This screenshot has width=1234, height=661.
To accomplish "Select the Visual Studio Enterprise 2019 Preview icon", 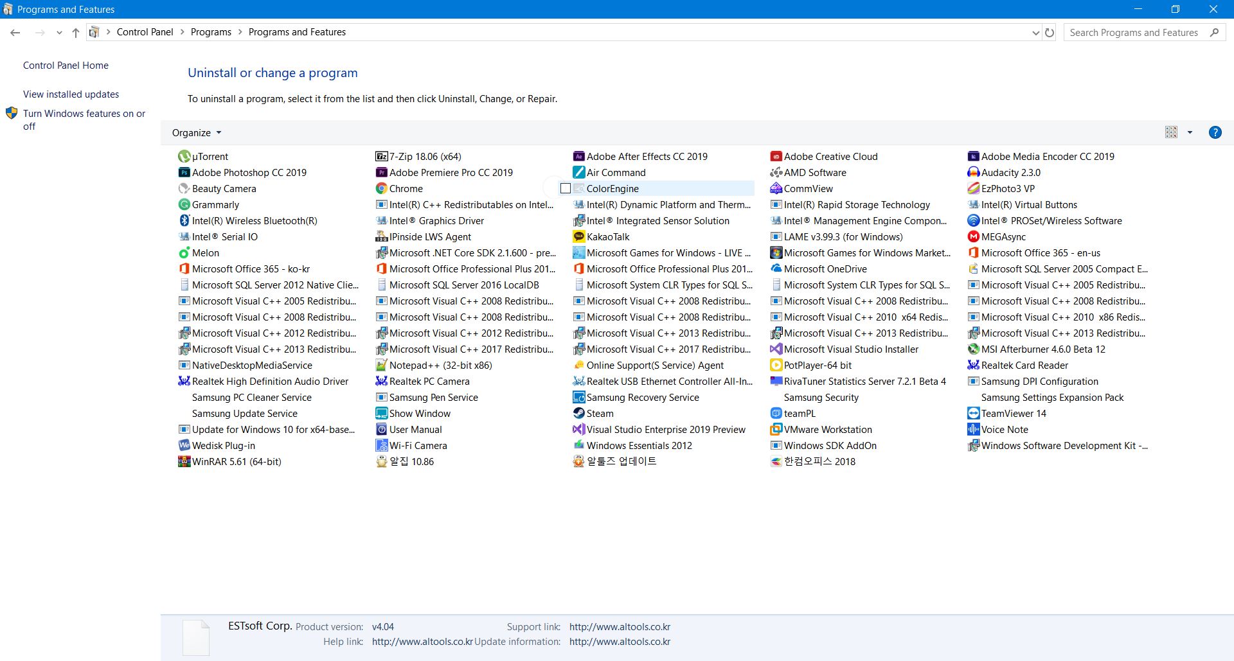I will [579, 429].
